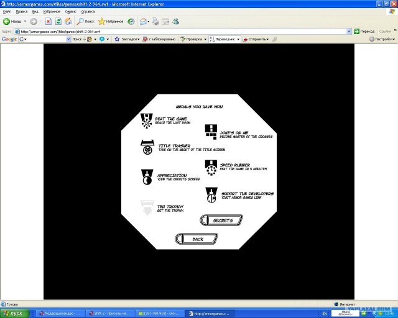
Task: Click the Windows пуск Start button
Action: pyautogui.click(x=15, y=314)
